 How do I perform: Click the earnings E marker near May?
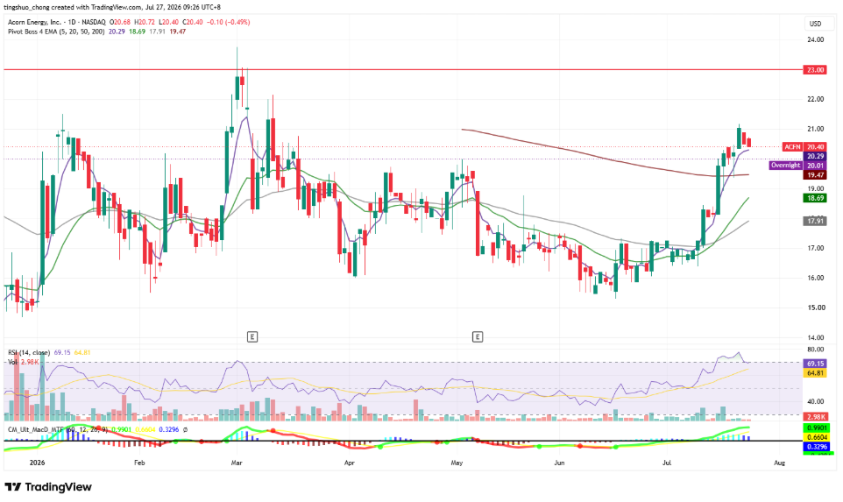click(478, 337)
